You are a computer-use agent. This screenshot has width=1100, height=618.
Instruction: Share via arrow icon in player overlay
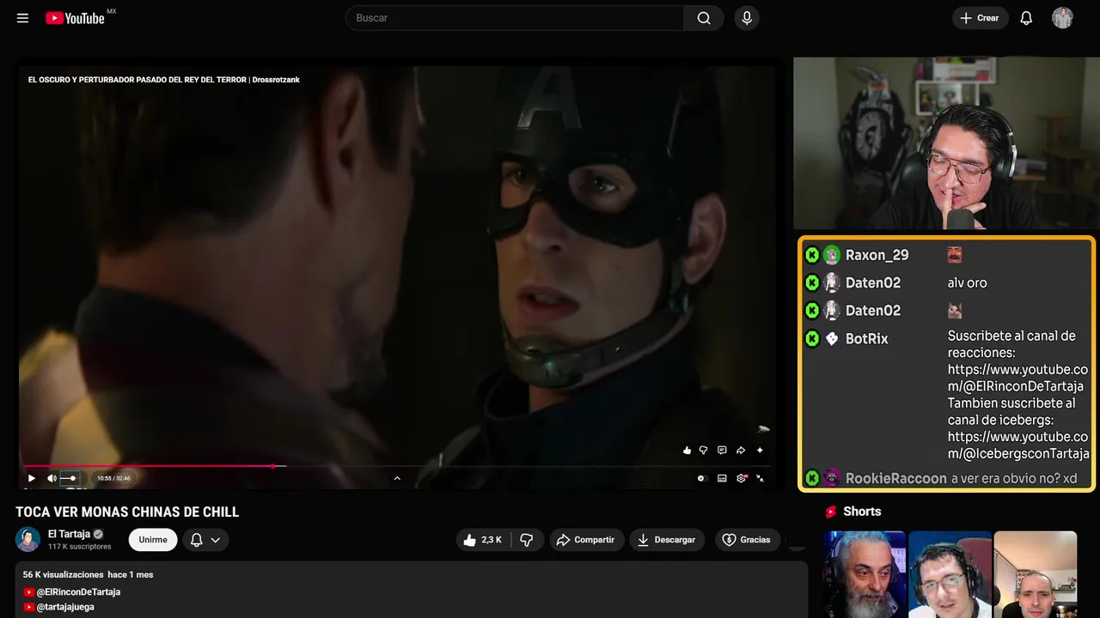coord(741,450)
